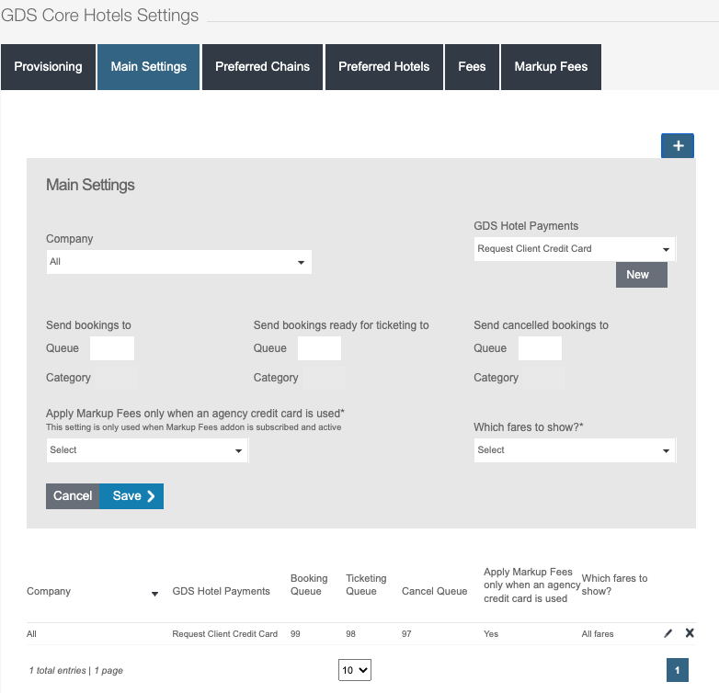
Task: Delete the row using the X icon
Action: (x=690, y=633)
